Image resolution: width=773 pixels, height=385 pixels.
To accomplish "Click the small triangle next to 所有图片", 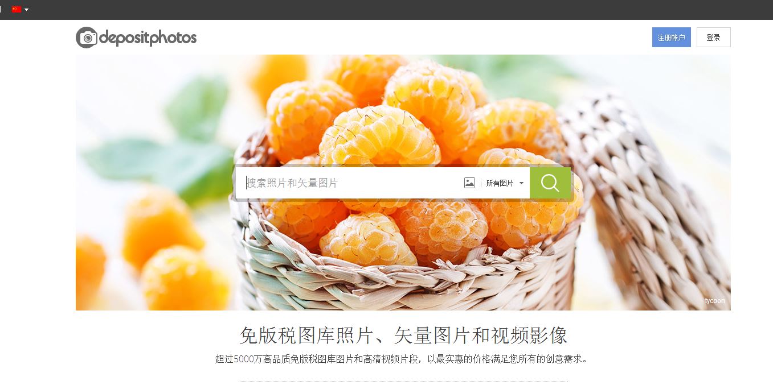I will coord(521,183).
